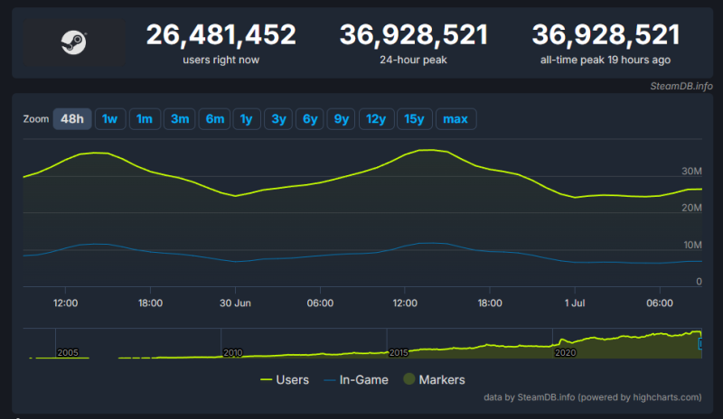Choose the 15y zoom range

point(414,119)
